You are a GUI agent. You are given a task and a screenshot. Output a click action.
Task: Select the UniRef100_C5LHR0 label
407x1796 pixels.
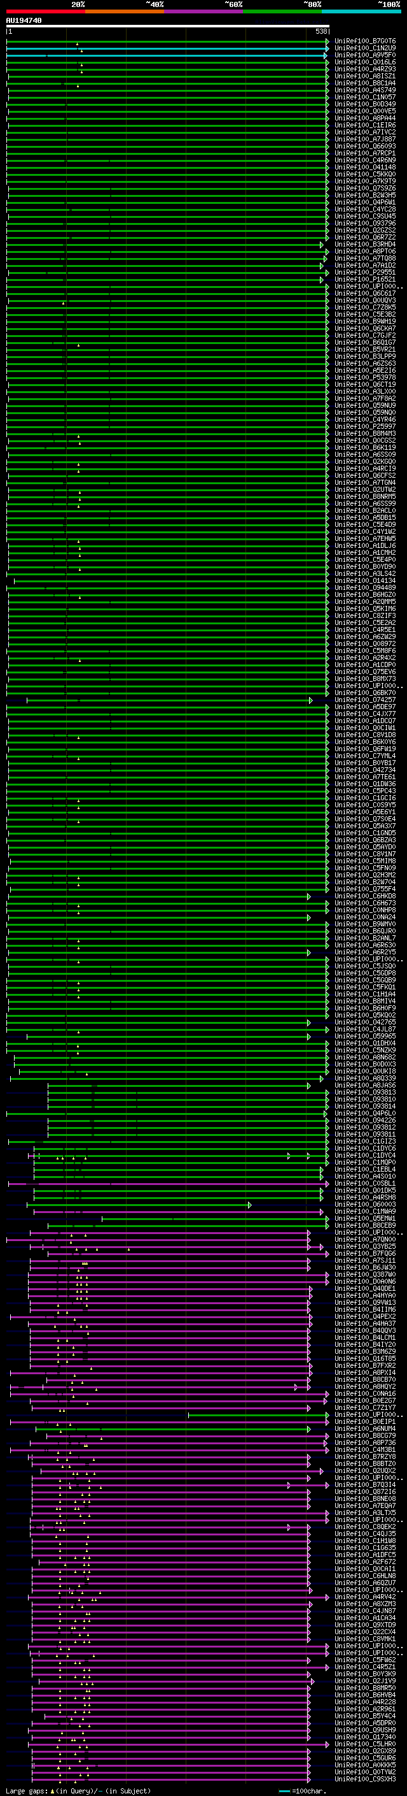pos(365,1744)
